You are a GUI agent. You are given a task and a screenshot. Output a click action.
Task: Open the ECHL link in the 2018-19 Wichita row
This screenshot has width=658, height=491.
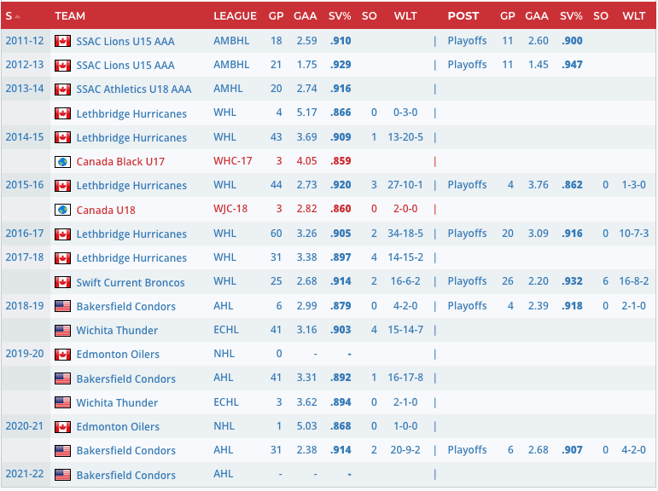coord(226,330)
